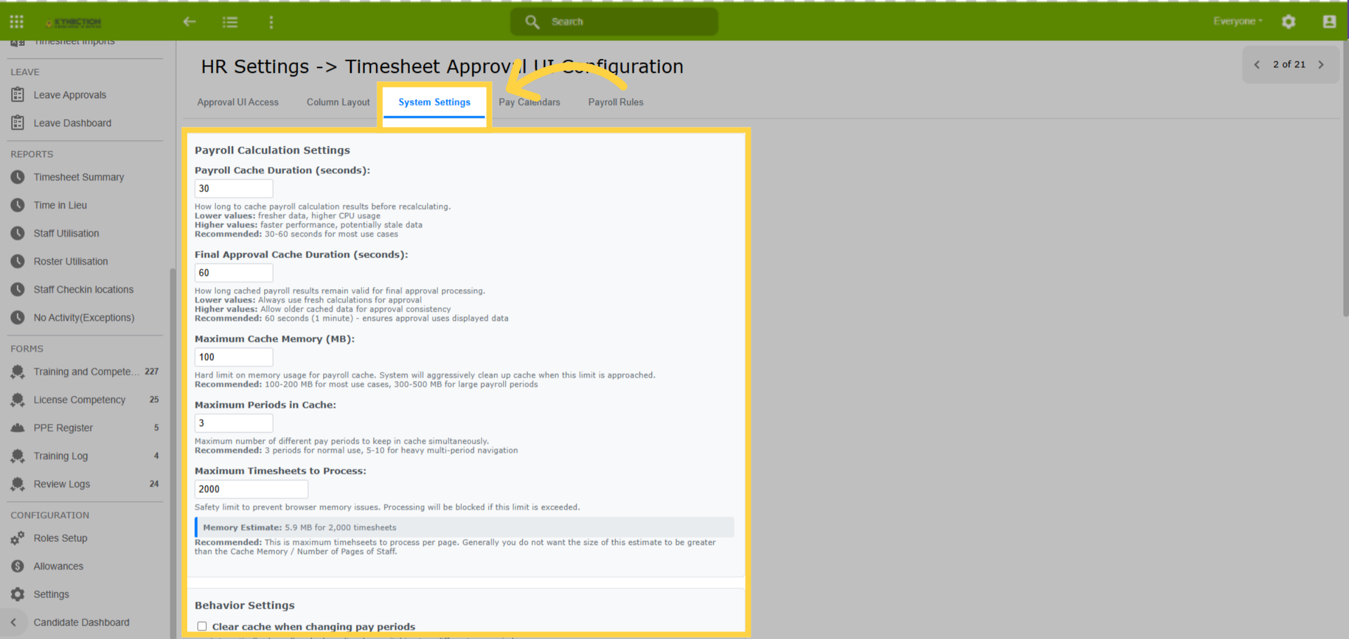Open the list view icon in header
Image resolution: width=1349 pixels, height=639 pixels.
click(x=230, y=21)
